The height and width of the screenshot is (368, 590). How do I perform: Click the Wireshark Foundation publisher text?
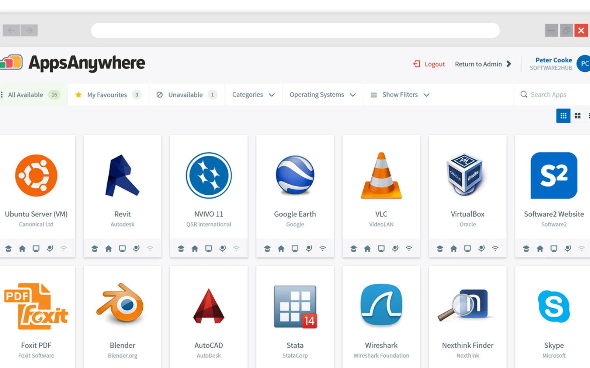click(x=381, y=355)
